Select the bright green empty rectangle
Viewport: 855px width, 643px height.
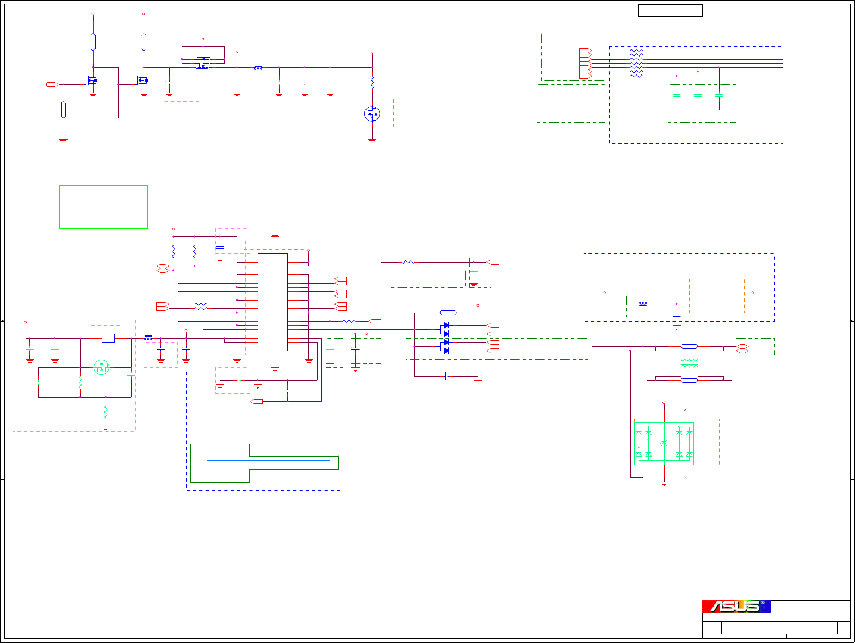(103, 207)
